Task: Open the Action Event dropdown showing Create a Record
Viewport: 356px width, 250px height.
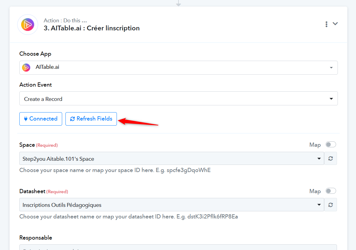Action: coord(178,99)
